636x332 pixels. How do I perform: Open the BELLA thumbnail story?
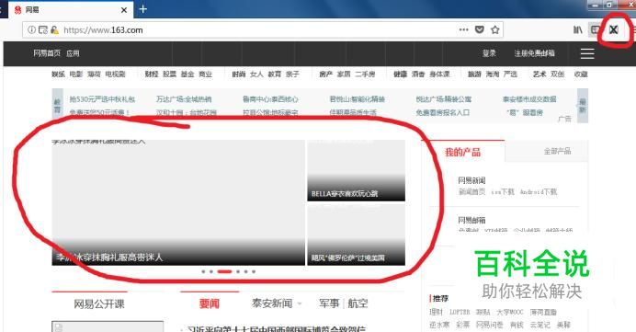click(356, 170)
